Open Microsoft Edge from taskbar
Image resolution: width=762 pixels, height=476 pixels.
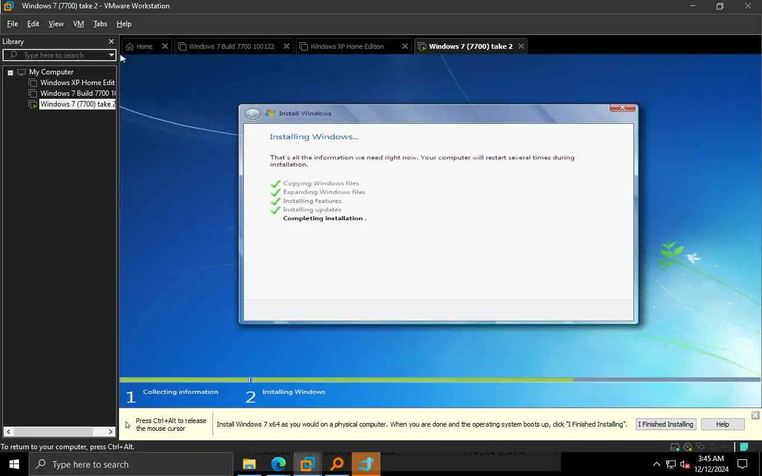(x=278, y=464)
